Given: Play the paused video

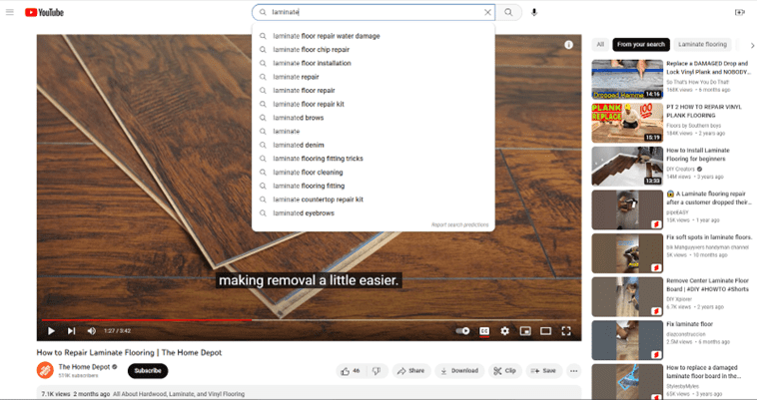Looking at the screenshot, I should 51,330.
